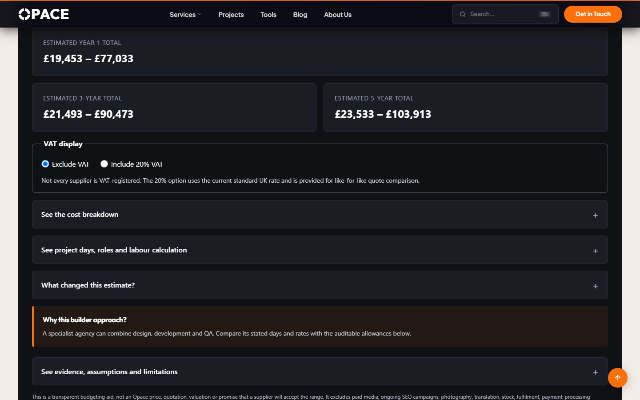This screenshot has height=400, width=640.
Task: Navigate to About Us
Action: click(338, 15)
